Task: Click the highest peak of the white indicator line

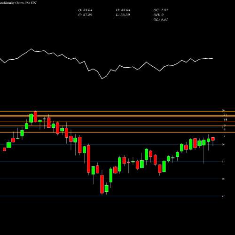Action: [x=31, y=49]
